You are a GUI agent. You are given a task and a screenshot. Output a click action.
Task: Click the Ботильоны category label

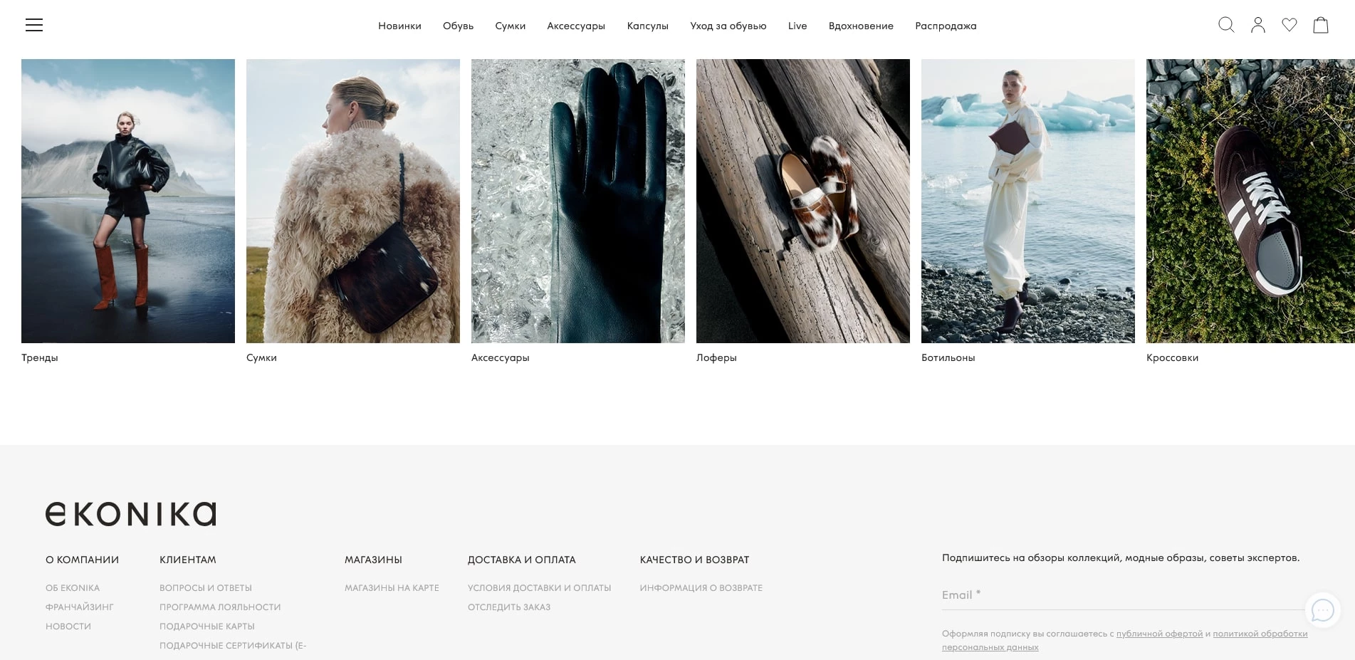point(948,357)
